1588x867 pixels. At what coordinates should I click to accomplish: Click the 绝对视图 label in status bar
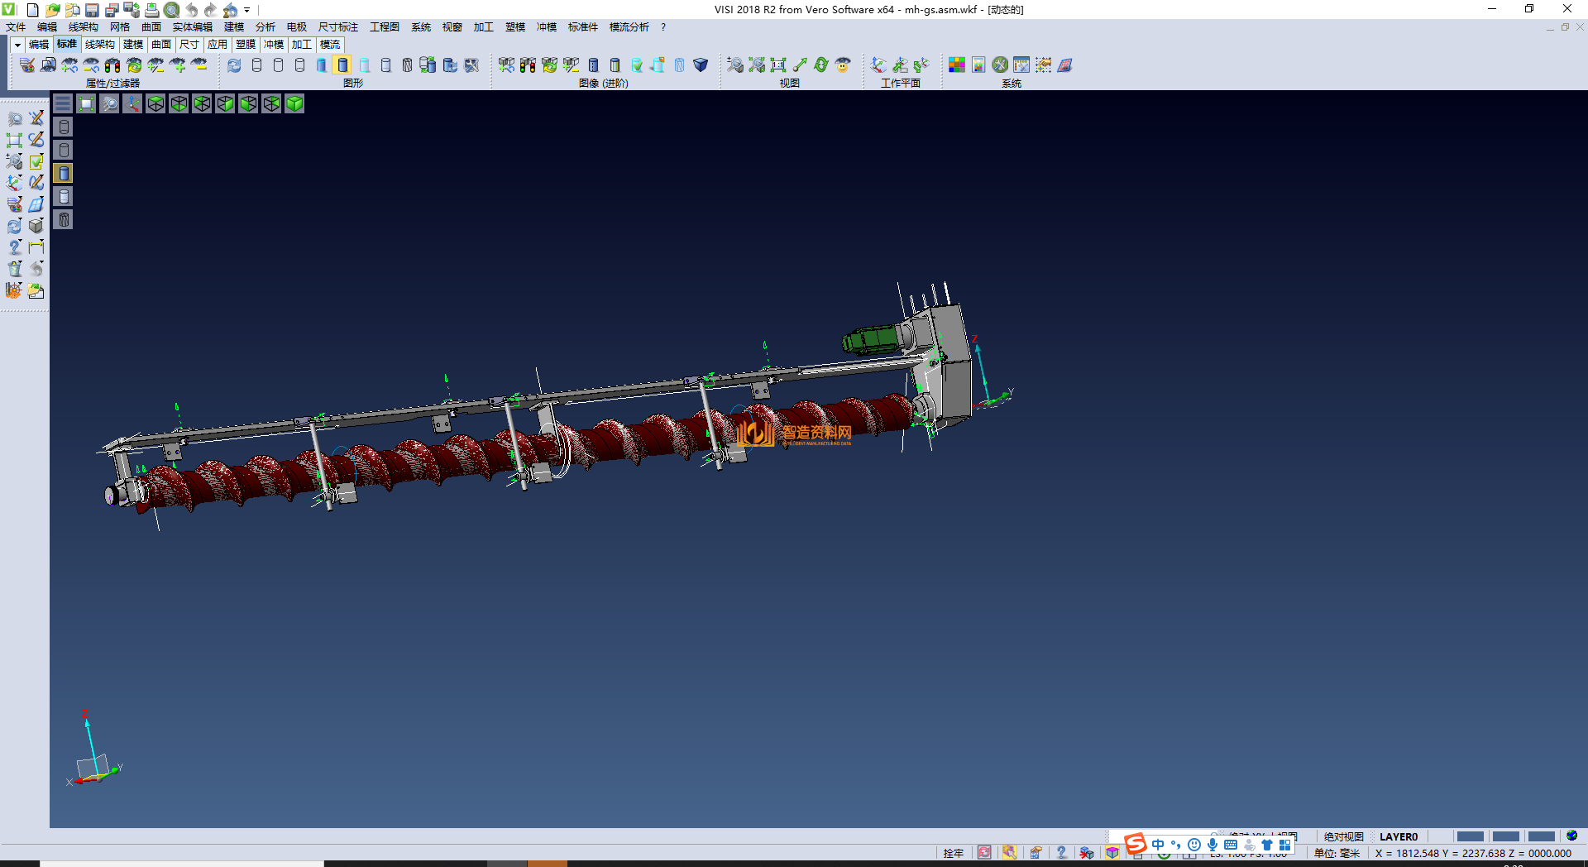tap(1343, 836)
